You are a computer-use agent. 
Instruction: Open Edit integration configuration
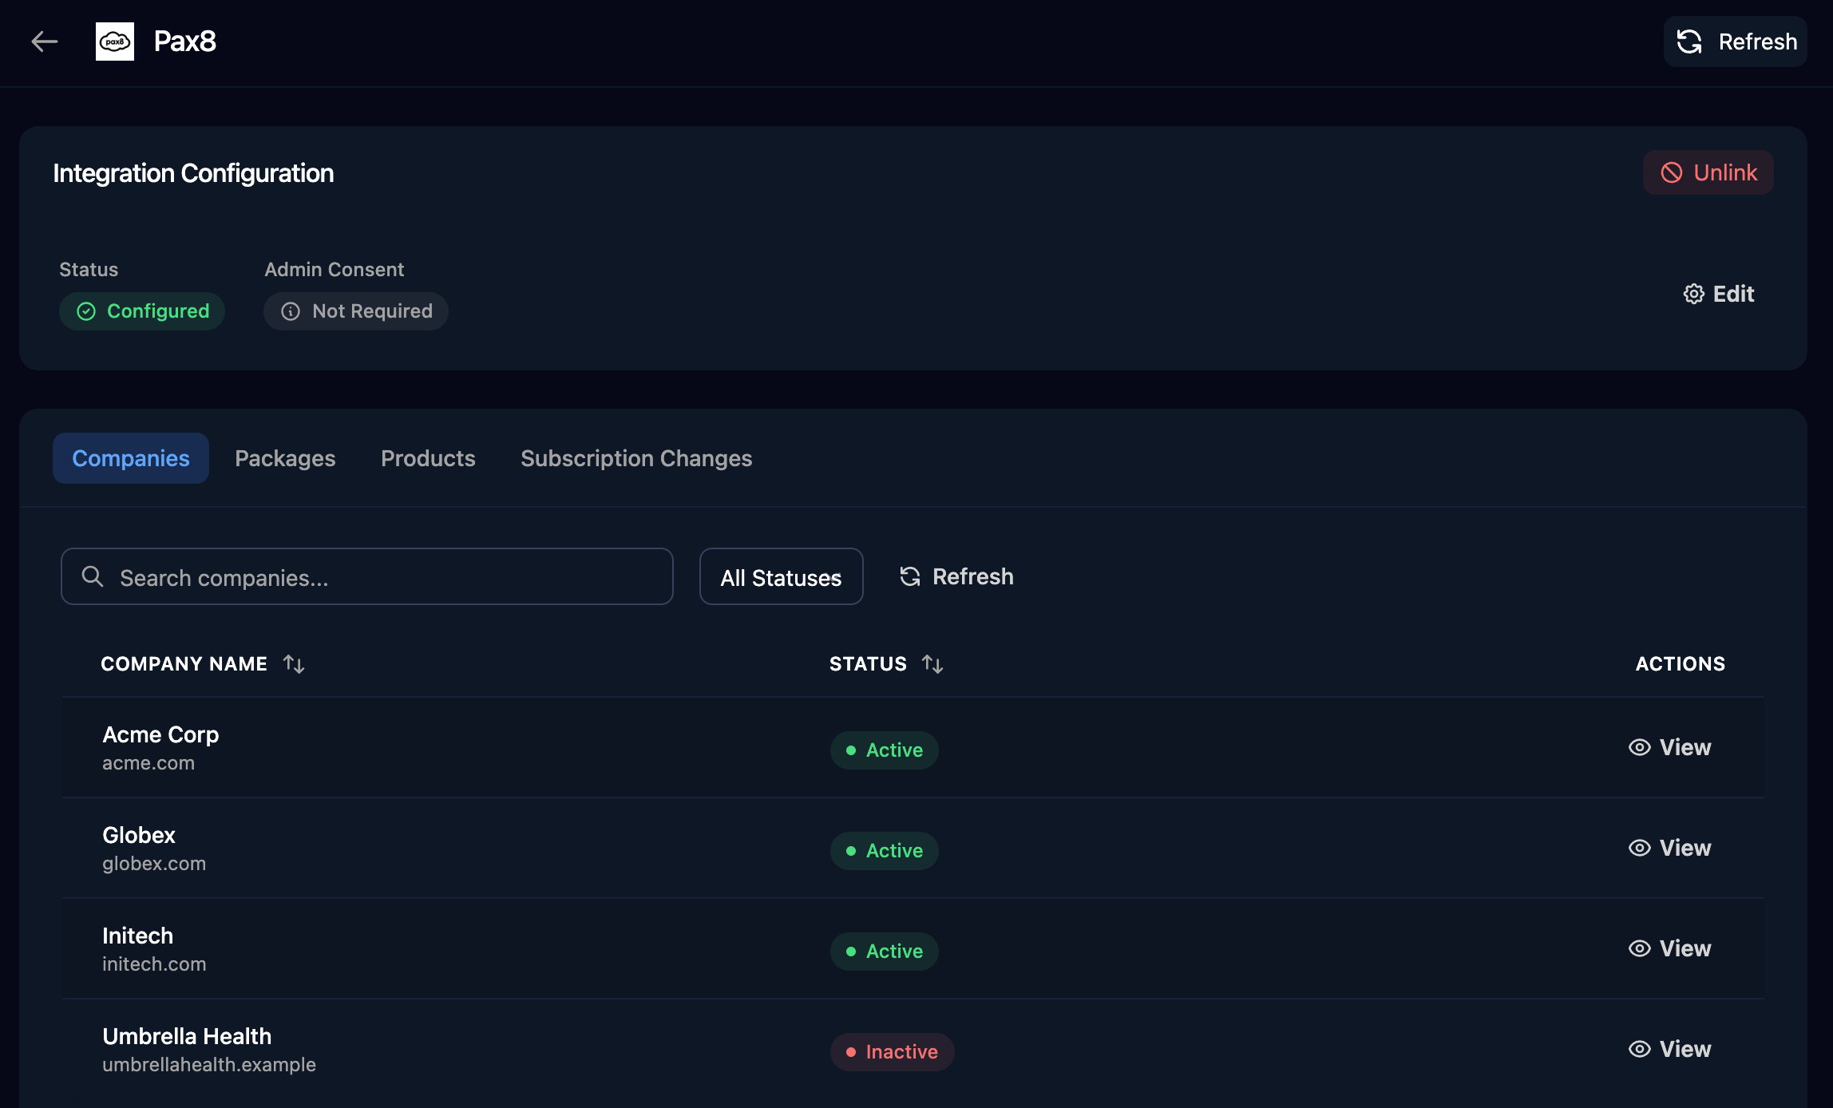[x=1719, y=294]
